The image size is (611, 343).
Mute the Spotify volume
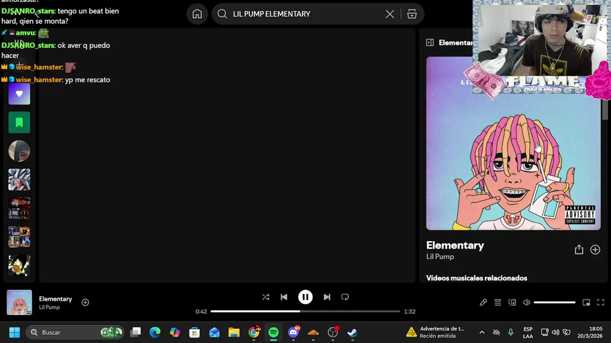527,303
